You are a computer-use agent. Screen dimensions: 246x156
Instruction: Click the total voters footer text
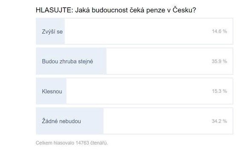click(72, 143)
